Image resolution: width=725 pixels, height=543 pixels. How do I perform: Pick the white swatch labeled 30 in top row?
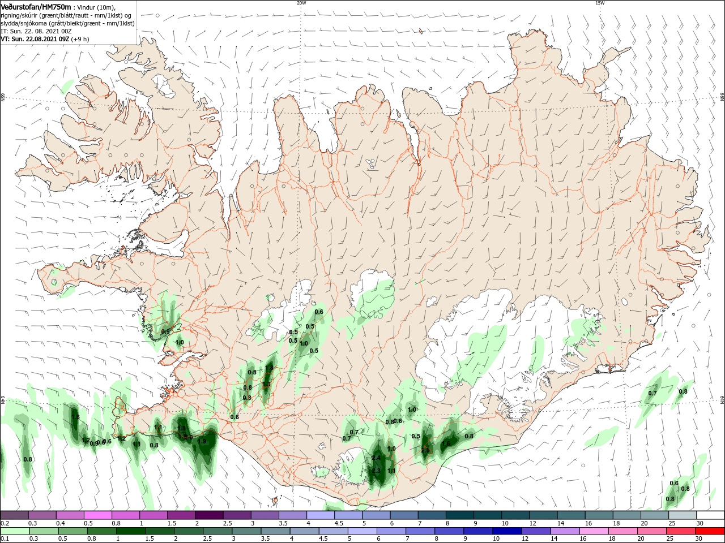(x=710, y=515)
